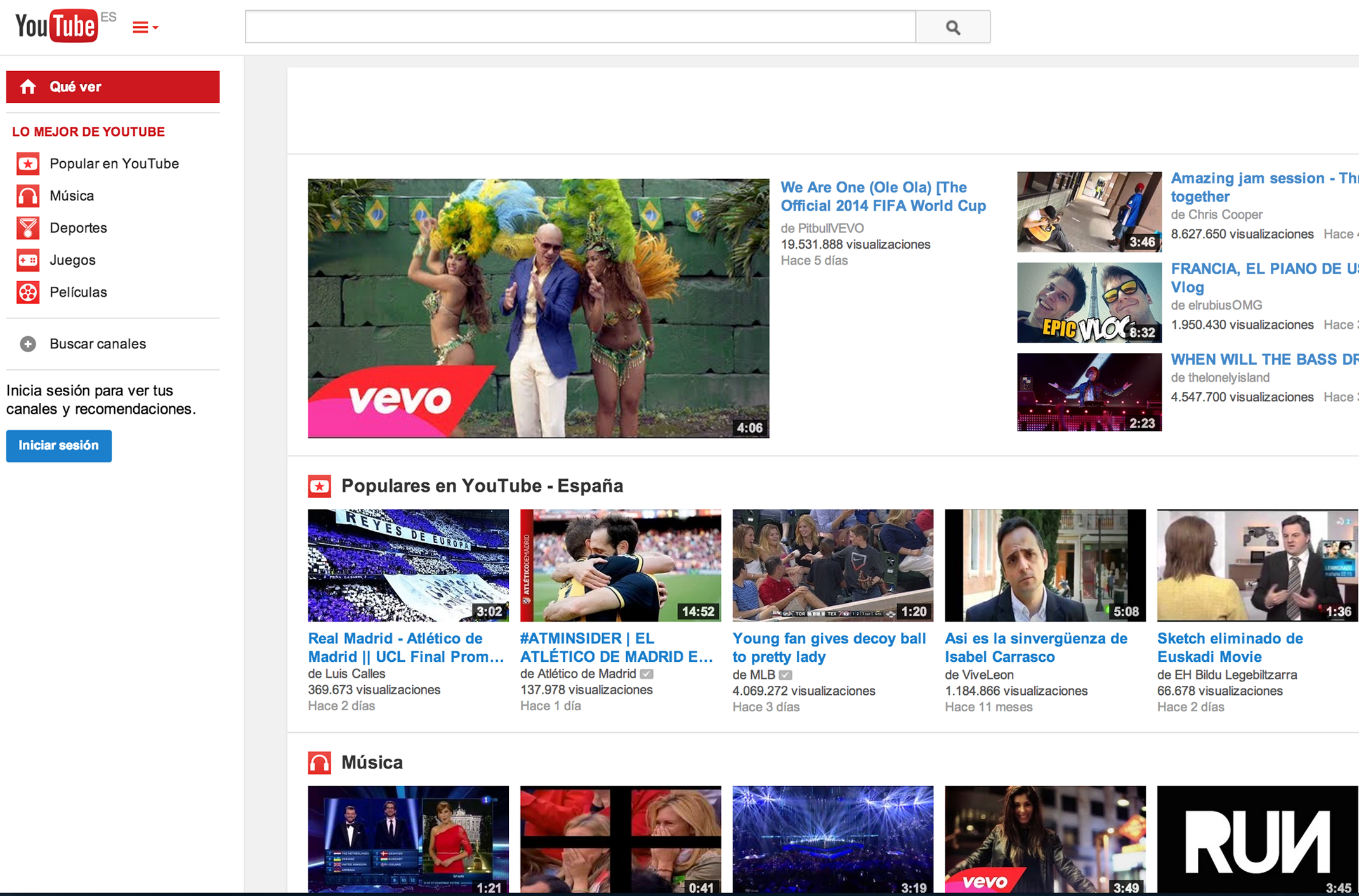Screen dimensions: 1359x896
Task: Open thelonelyisland channel link
Action: point(1229,378)
